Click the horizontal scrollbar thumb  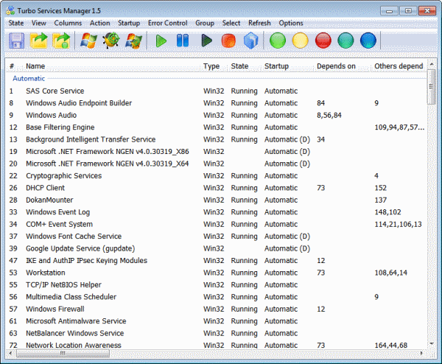click(x=63, y=353)
